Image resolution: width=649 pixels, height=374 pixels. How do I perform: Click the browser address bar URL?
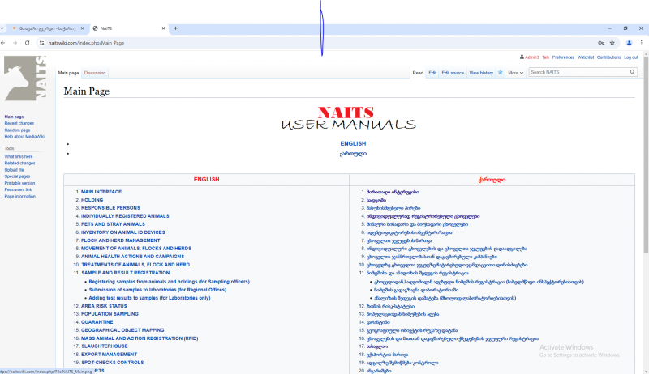86,43
